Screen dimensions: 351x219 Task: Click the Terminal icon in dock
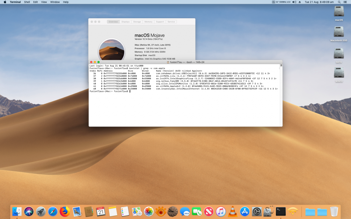pos(281,211)
